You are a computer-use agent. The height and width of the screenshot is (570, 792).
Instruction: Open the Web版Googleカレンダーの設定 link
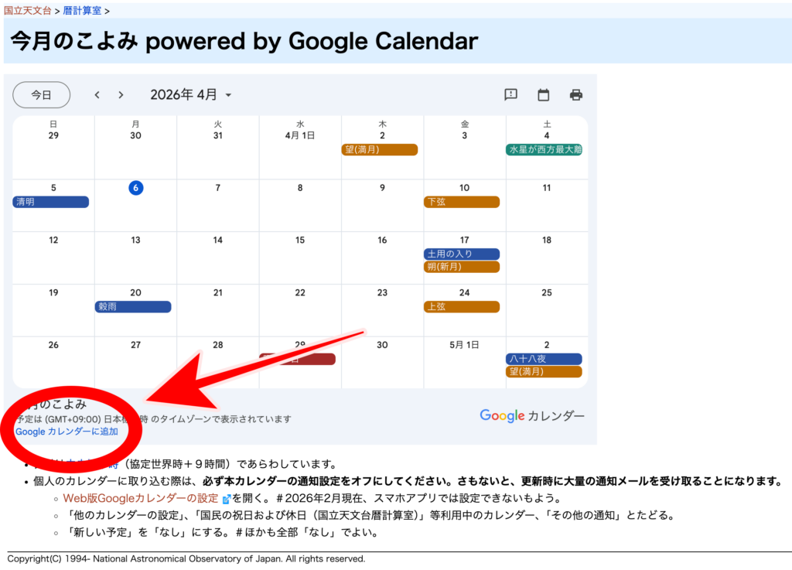(x=141, y=499)
